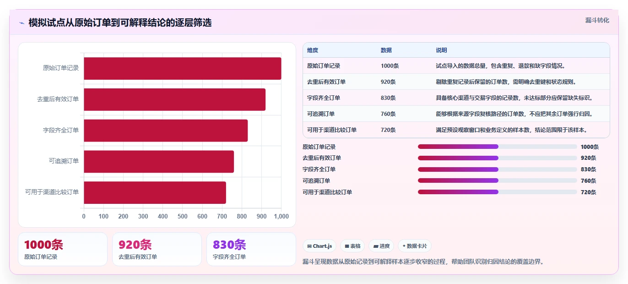
Task: Click the chart y-axis label 可追溯订单
Action: pyautogui.click(x=64, y=161)
